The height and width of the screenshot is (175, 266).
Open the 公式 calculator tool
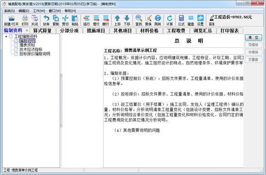[181, 18]
